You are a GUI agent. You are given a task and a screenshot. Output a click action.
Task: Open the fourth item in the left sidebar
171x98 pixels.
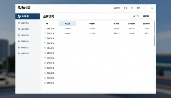click(x=23, y=35)
